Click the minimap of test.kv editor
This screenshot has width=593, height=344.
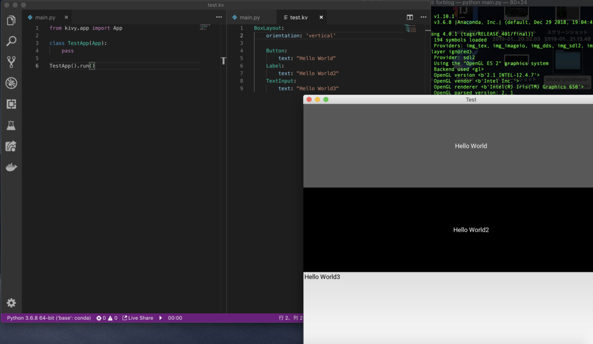pyautogui.click(x=410, y=28)
